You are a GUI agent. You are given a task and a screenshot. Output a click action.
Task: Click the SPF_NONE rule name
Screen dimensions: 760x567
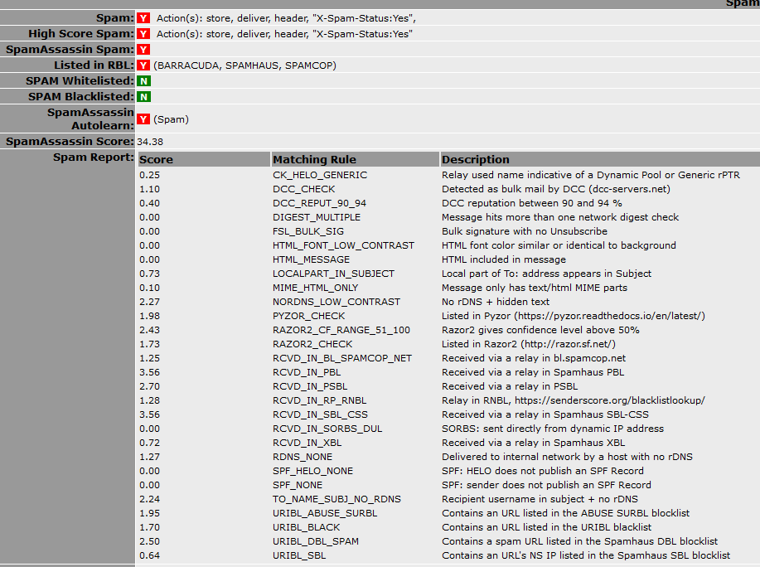pos(298,485)
